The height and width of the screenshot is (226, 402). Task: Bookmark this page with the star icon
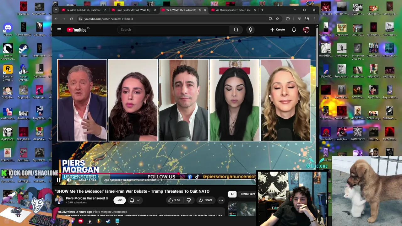(x=277, y=19)
